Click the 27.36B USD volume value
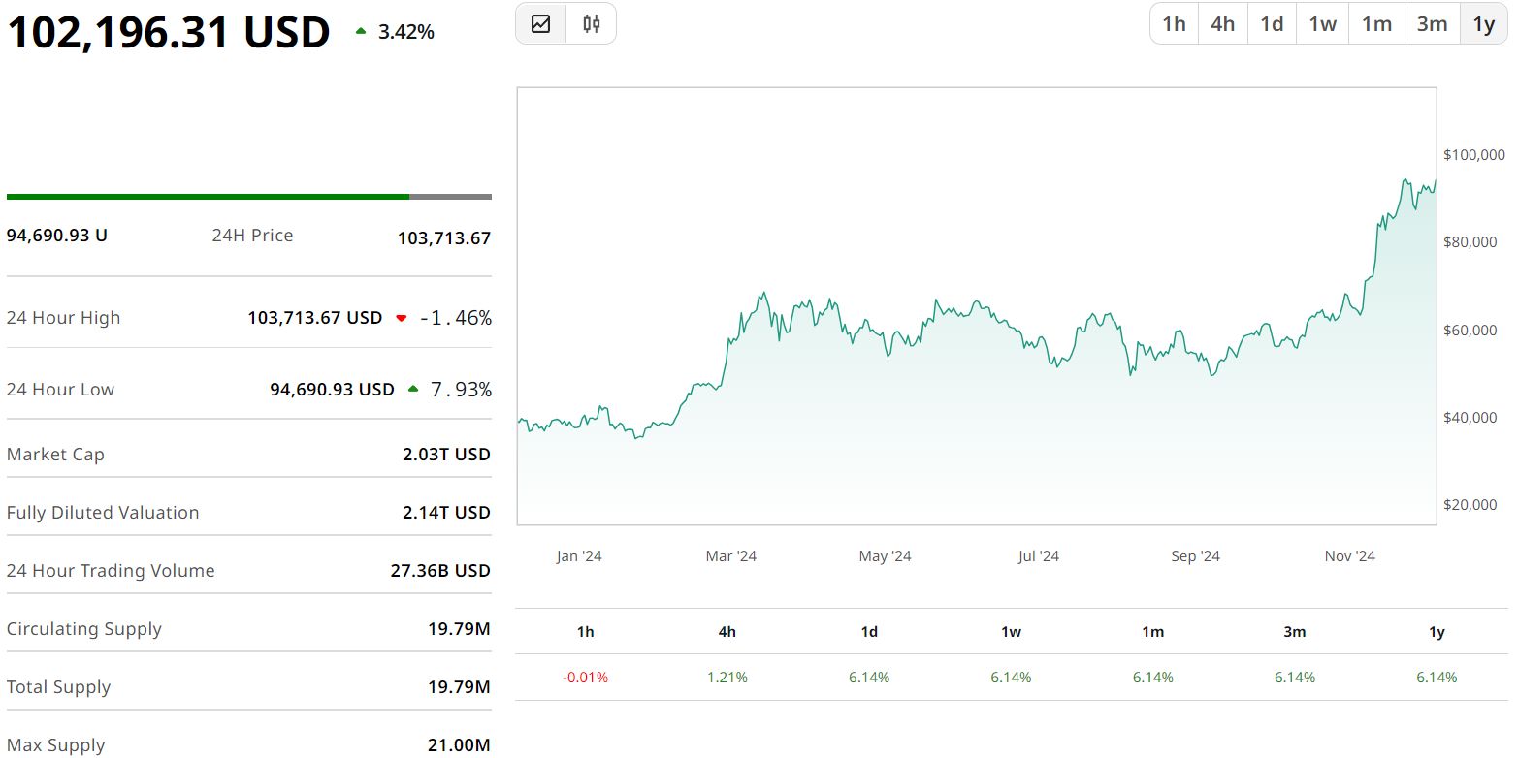1518x758 pixels. coord(441,571)
